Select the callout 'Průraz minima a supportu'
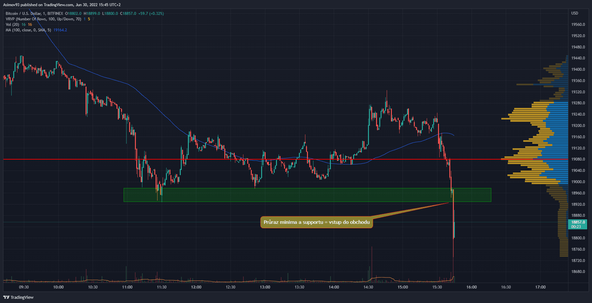Viewport: 592px width, 303px height. [316, 222]
